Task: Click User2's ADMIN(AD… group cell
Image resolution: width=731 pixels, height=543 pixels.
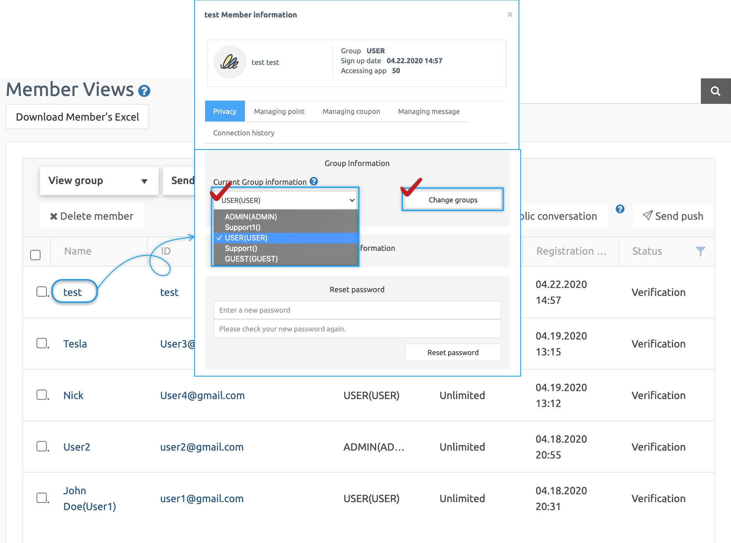Action: tap(374, 447)
